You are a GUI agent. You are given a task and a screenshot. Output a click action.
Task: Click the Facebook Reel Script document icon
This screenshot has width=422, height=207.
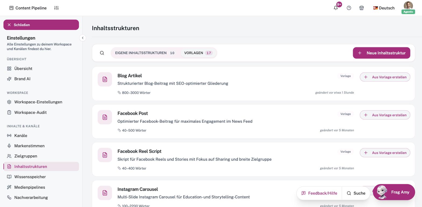105,155
